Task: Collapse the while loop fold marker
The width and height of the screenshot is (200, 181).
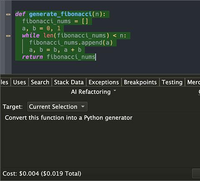Action: point(8,36)
